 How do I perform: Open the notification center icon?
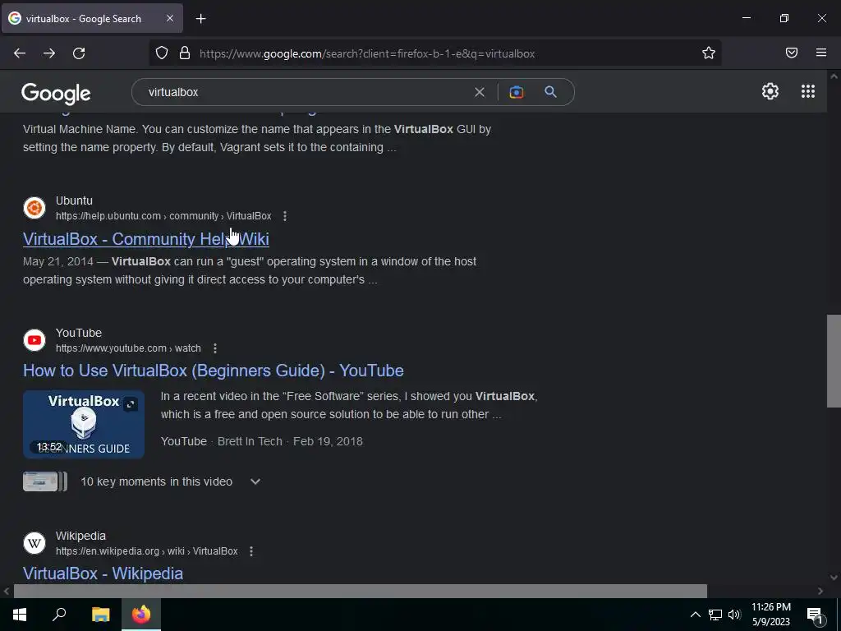click(x=816, y=615)
